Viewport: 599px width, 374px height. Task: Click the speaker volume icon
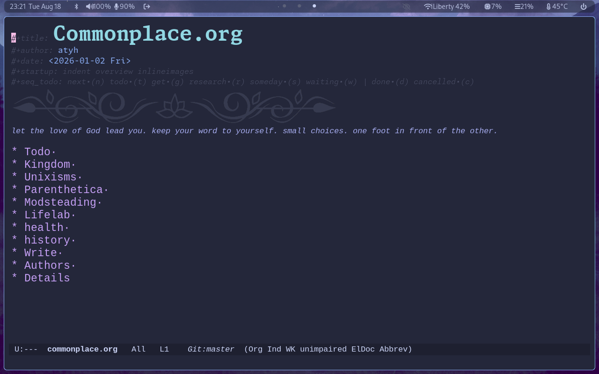coord(89,7)
